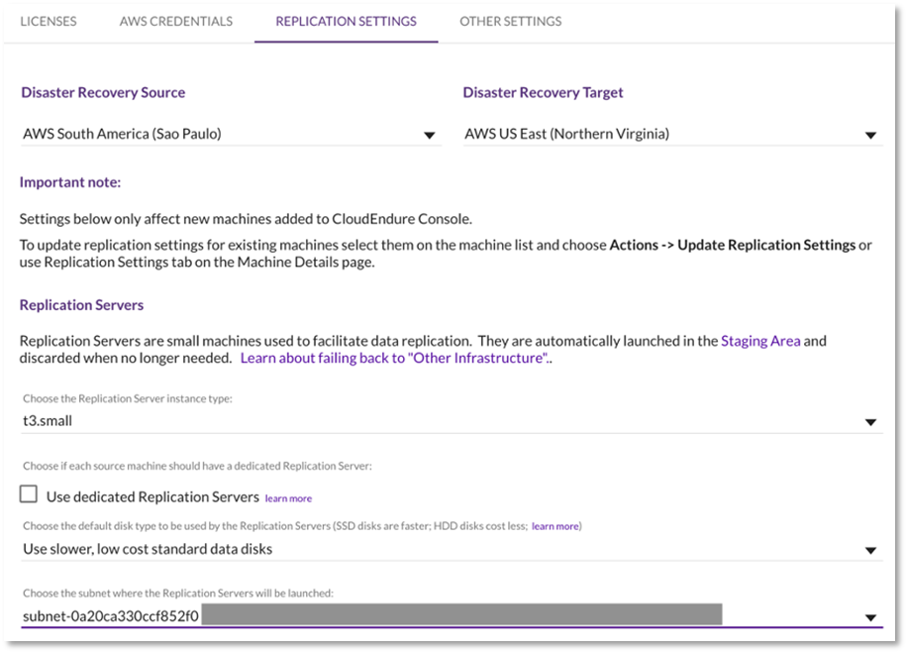This screenshot has width=907, height=653.
Task: Enable Use dedicated Replication Servers checkbox
Action: click(29, 494)
